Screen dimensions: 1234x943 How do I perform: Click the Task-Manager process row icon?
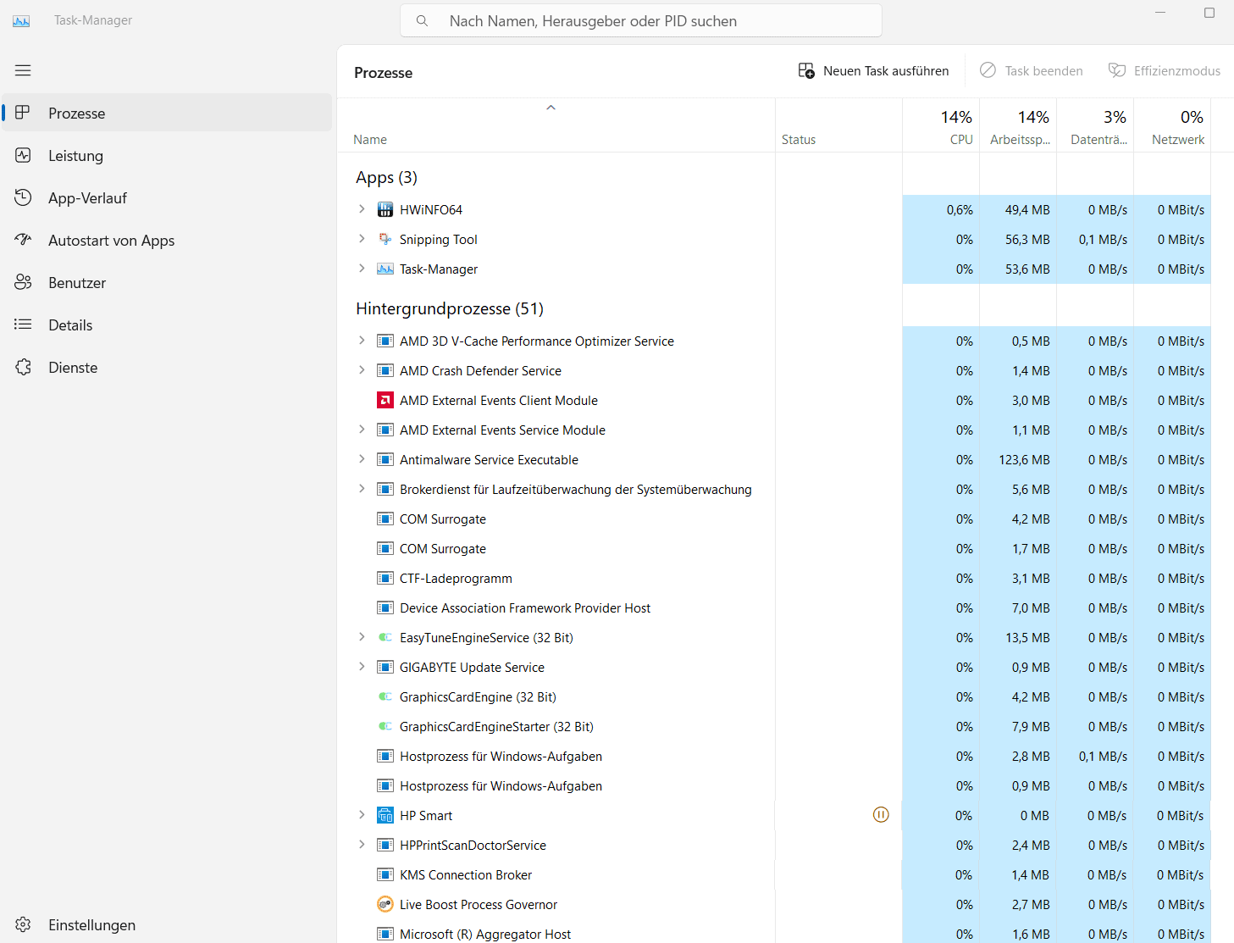[385, 269]
